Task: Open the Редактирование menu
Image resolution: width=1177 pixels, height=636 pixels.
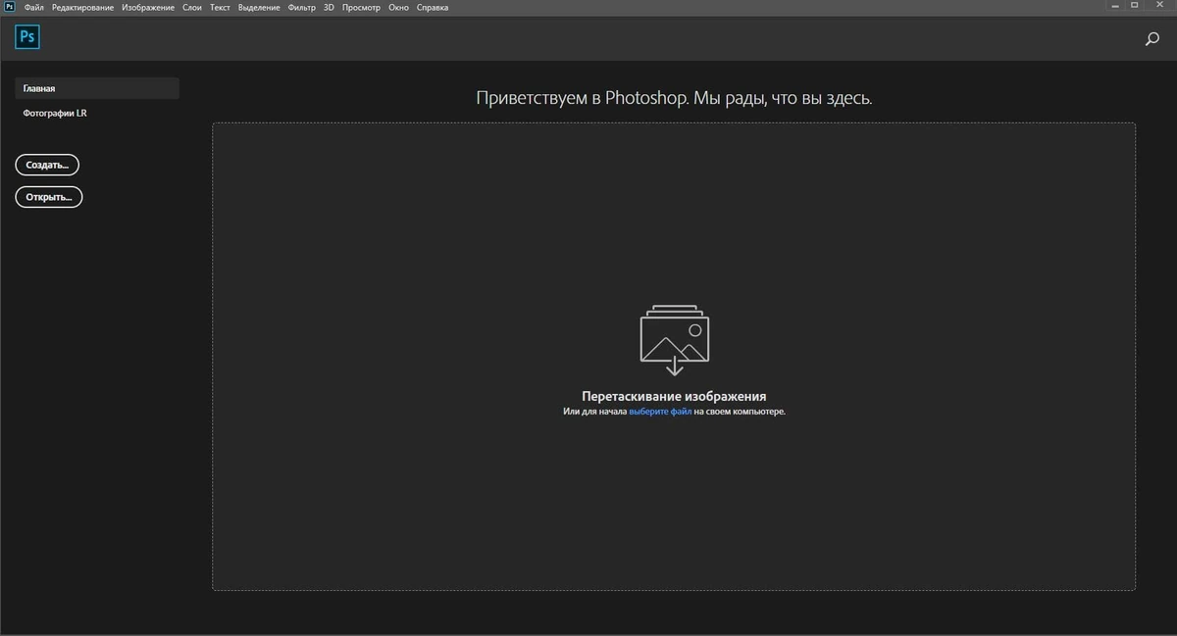Action: tap(82, 7)
